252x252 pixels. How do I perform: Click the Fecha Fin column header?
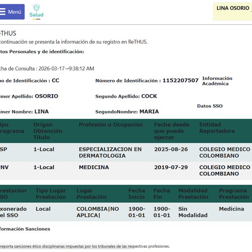pyautogui.click(x=162, y=194)
